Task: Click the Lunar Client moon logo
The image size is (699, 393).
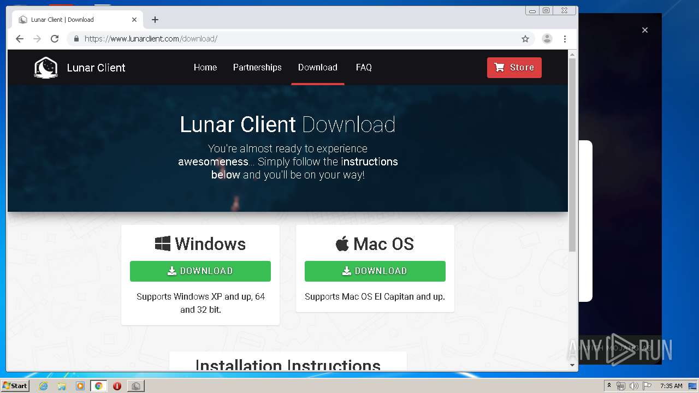Action: pyautogui.click(x=46, y=68)
